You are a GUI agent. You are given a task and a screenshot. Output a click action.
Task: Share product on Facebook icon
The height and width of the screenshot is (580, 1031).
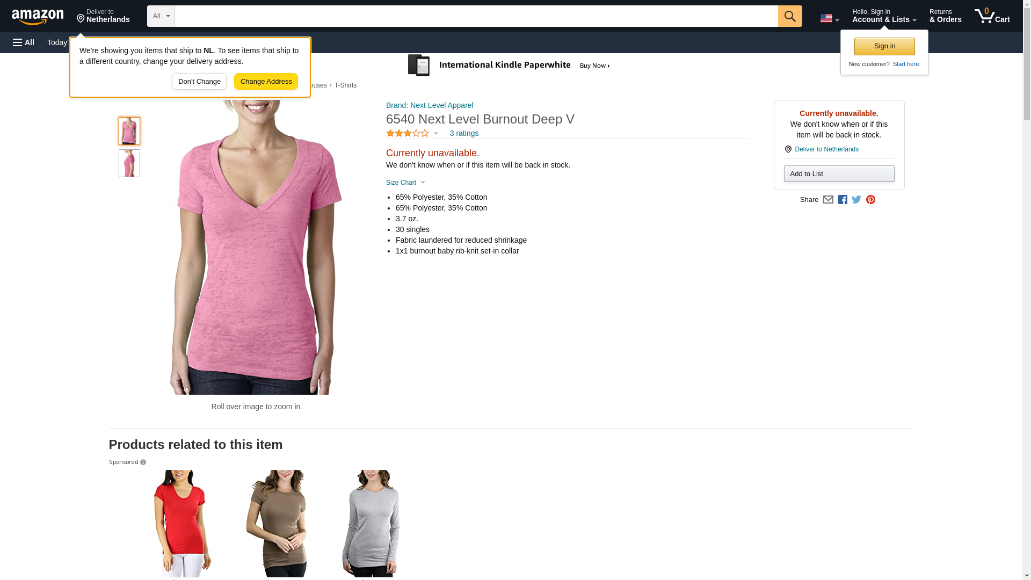click(x=843, y=200)
